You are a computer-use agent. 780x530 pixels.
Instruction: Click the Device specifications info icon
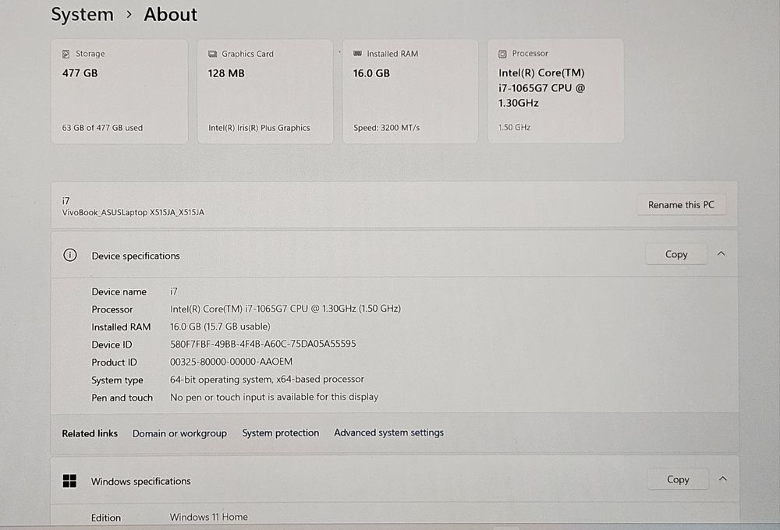[70, 255]
